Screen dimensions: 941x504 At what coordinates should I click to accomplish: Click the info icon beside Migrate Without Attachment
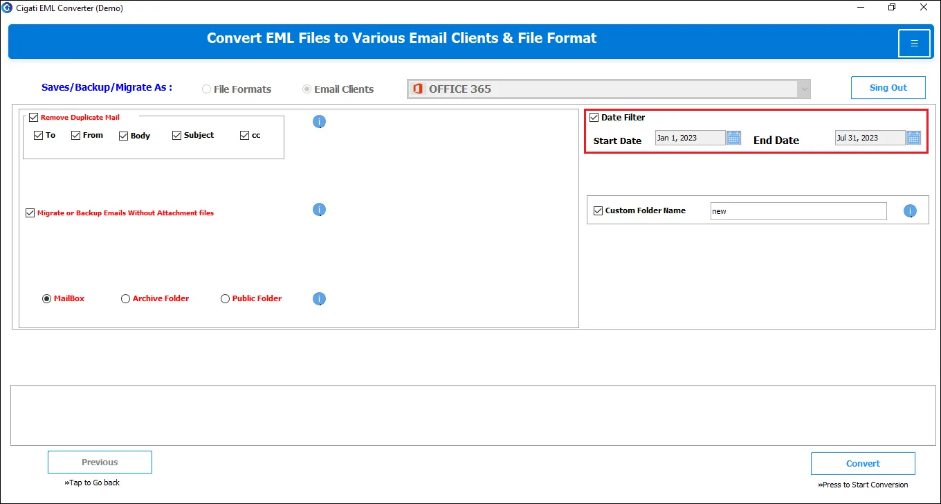point(319,210)
